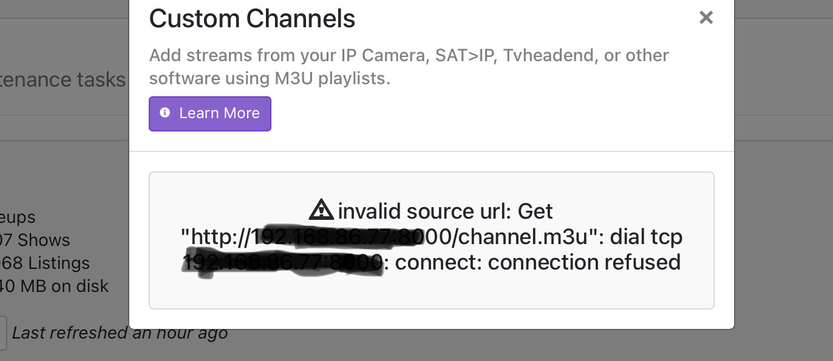Click the purple Learn More button
The height and width of the screenshot is (361, 833).
click(x=210, y=113)
